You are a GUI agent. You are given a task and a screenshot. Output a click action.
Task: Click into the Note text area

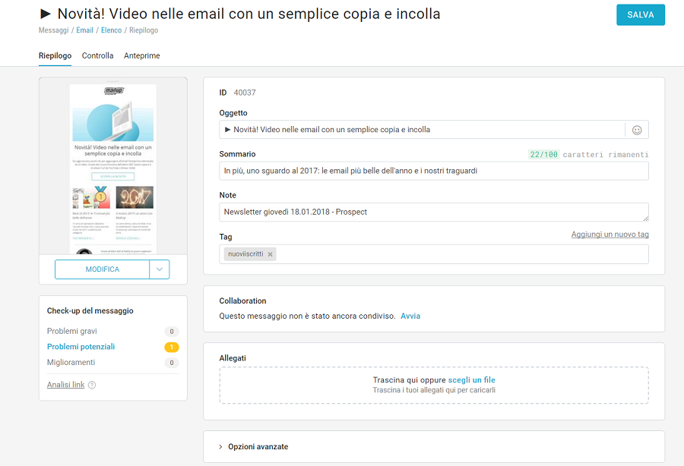[433, 212]
